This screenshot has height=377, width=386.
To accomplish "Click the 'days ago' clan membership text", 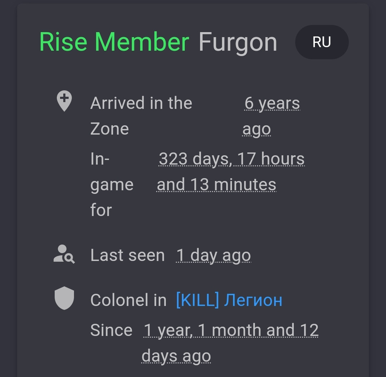I will pos(176,356).
